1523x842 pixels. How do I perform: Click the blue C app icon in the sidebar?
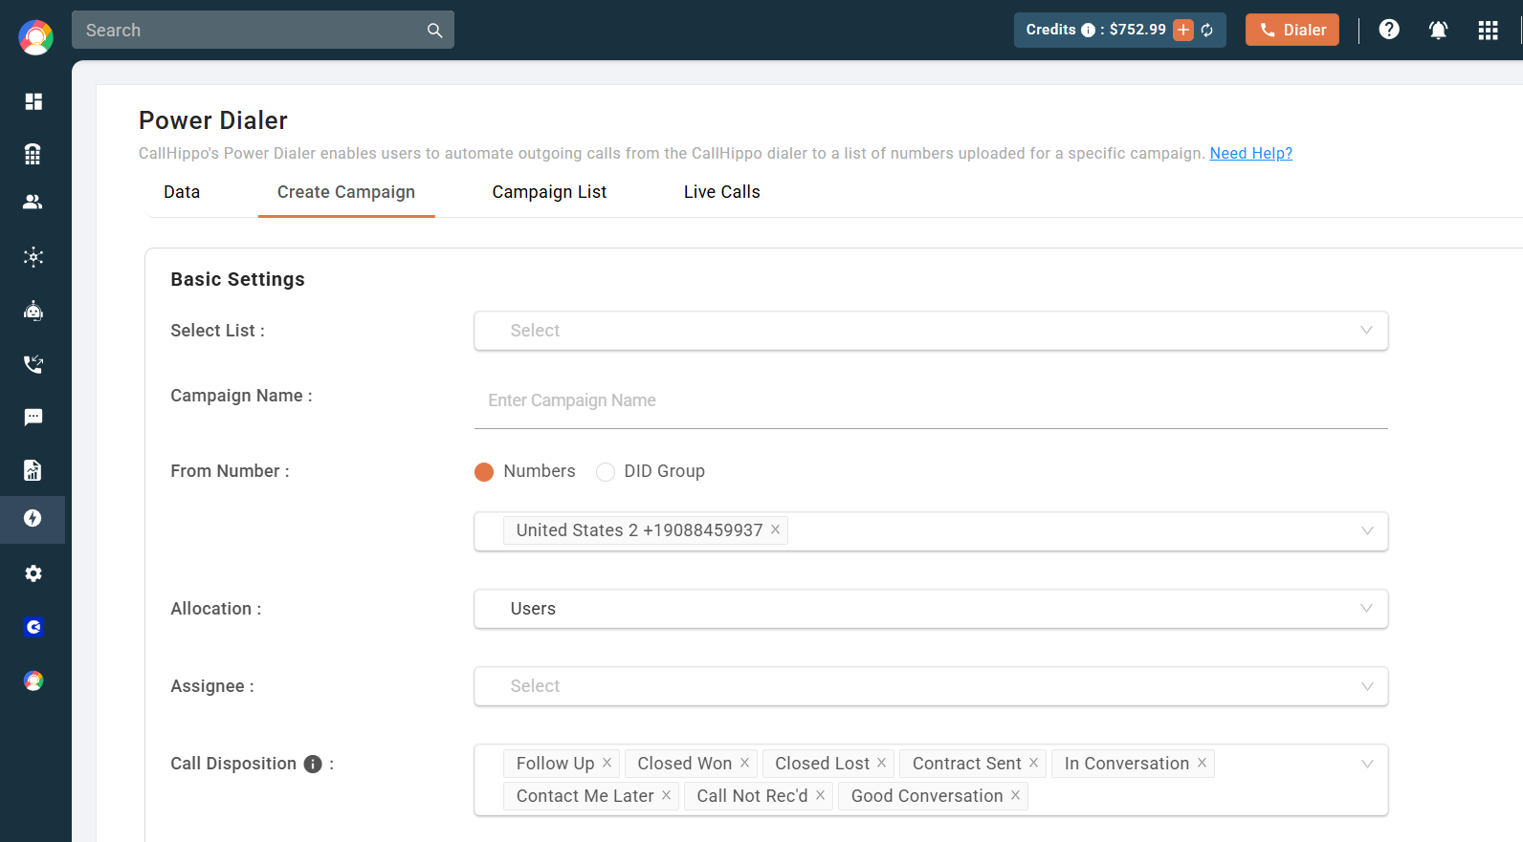(x=33, y=627)
